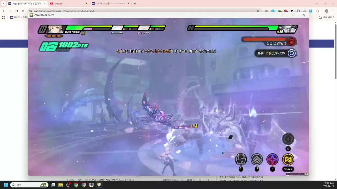Click the red hourglass timer icon

(292, 41)
